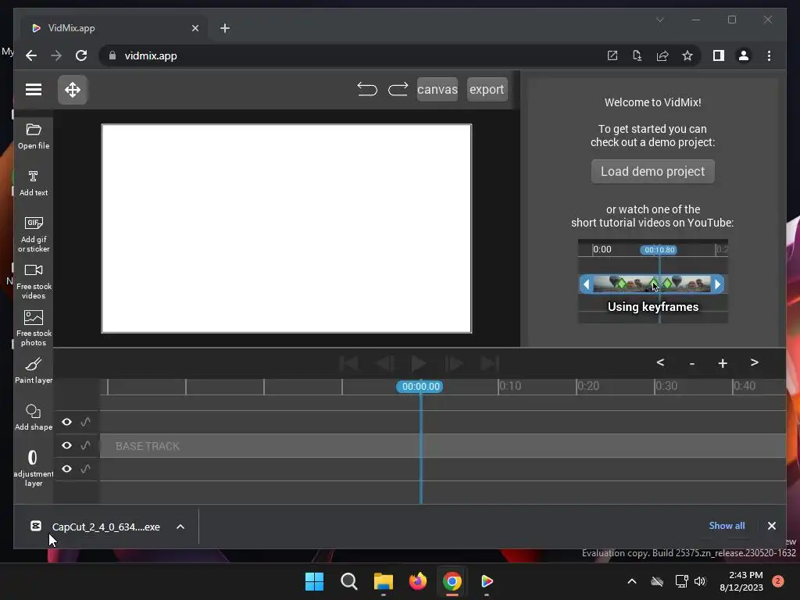Open the Using keyframes tutorial thumbnail

tap(652, 281)
